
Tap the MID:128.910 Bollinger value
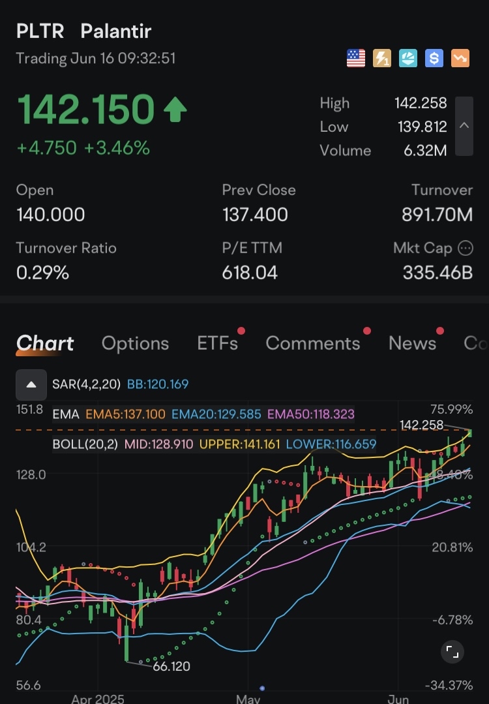(x=158, y=444)
